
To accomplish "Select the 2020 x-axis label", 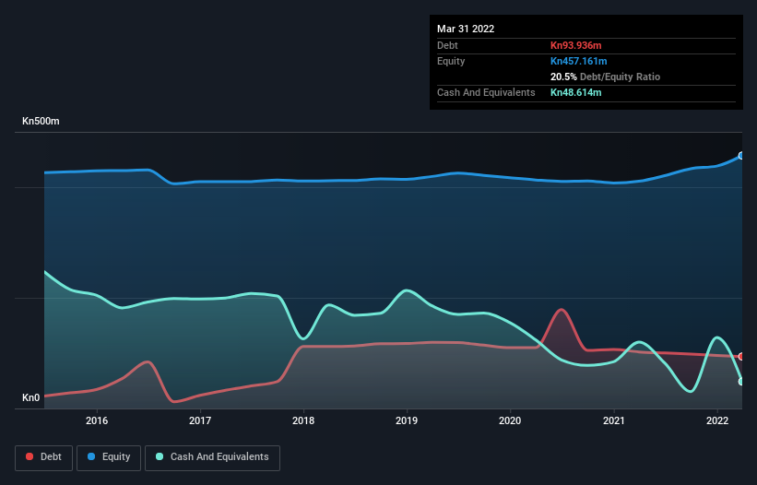I will tap(510, 420).
